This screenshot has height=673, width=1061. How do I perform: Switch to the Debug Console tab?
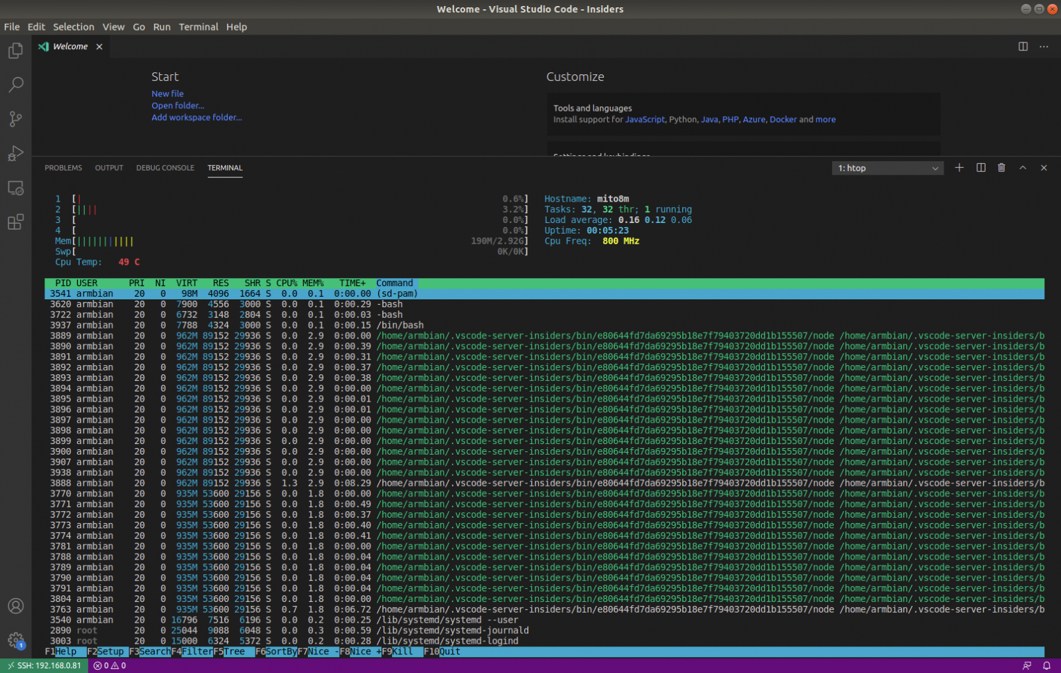[165, 168]
